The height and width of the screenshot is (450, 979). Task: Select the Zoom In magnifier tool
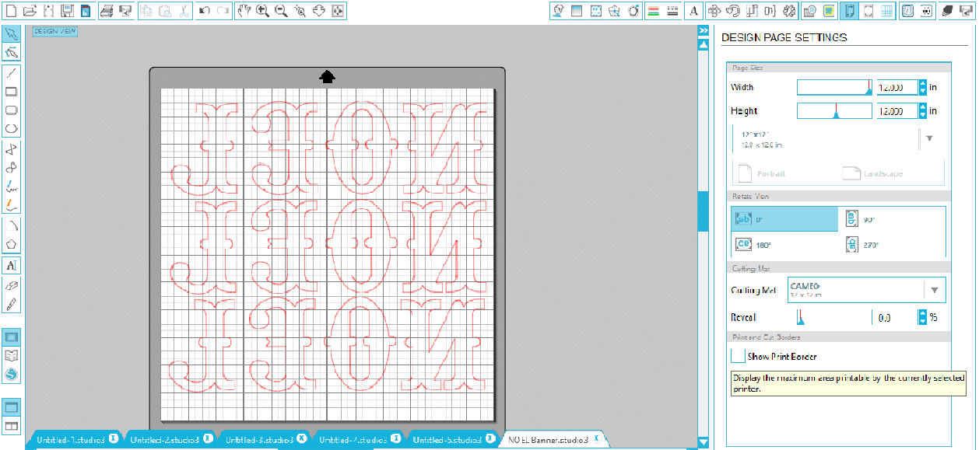(262, 11)
